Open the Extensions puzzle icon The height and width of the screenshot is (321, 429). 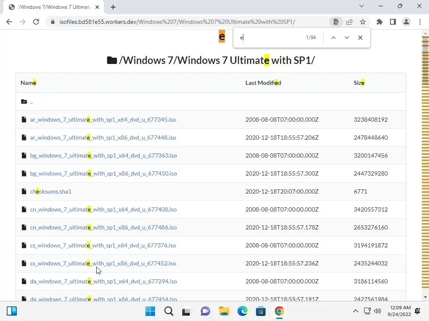point(380,22)
